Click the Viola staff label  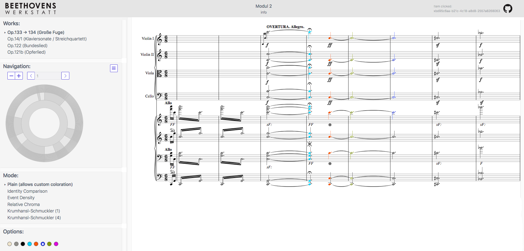point(149,73)
